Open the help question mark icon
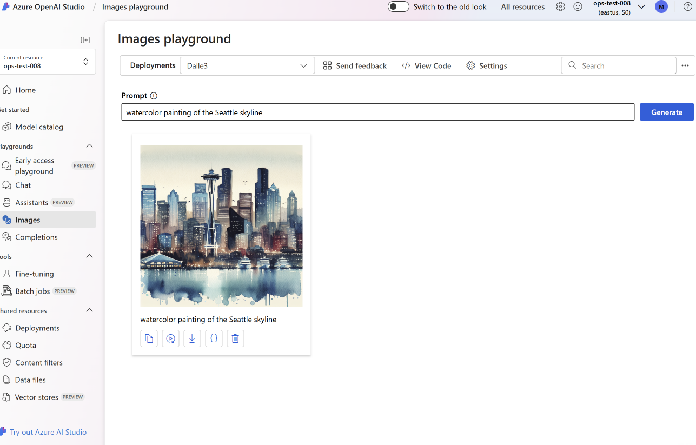The image size is (696, 445). tap(688, 7)
